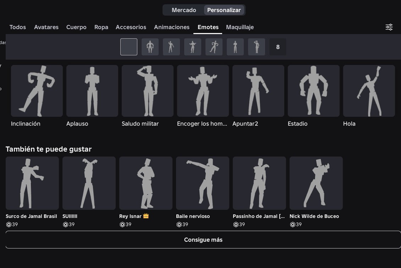Select the empty first emote slot
401x268 pixels.
coord(128,47)
